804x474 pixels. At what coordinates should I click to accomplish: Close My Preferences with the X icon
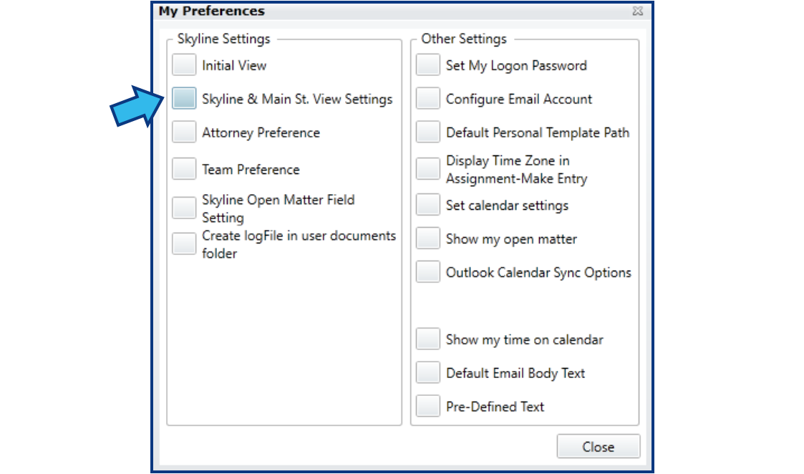(x=637, y=11)
